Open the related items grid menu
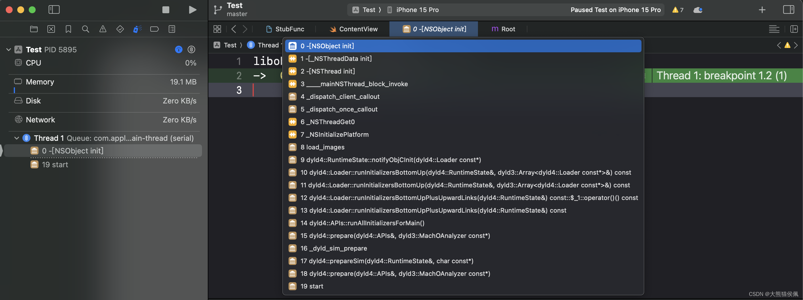 pos(217,29)
